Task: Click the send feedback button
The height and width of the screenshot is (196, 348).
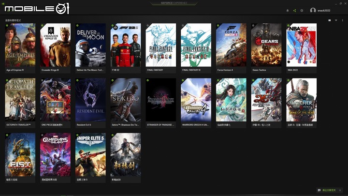Action: 327,190
